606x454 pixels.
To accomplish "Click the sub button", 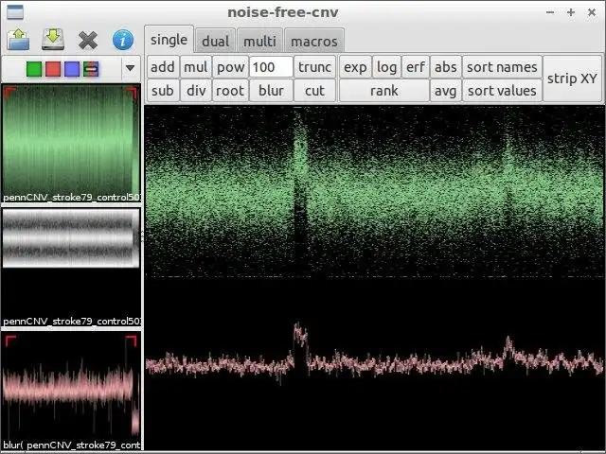I will (163, 91).
